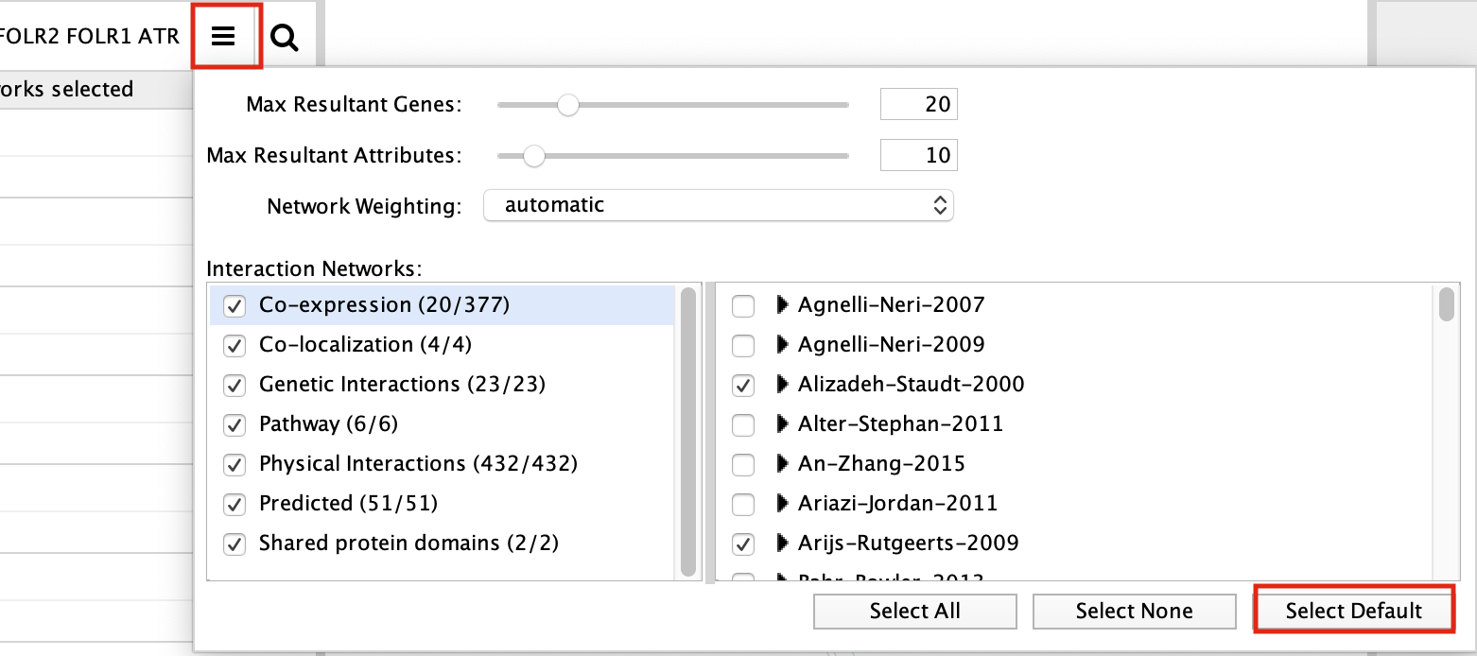This screenshot has height=656, width=1477.
Task: Enable the Agnelli-Neri-2007 network checkbox
Action: 744,305
